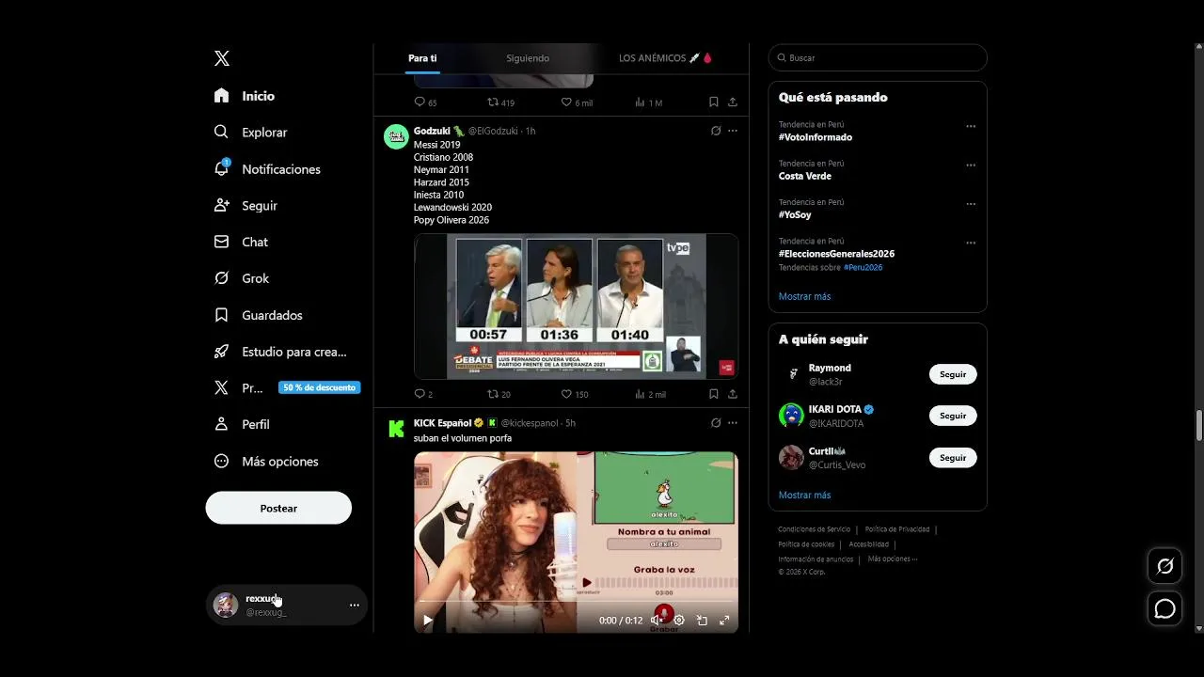Open Inicio in the sidebar

[x=245, y=96]
